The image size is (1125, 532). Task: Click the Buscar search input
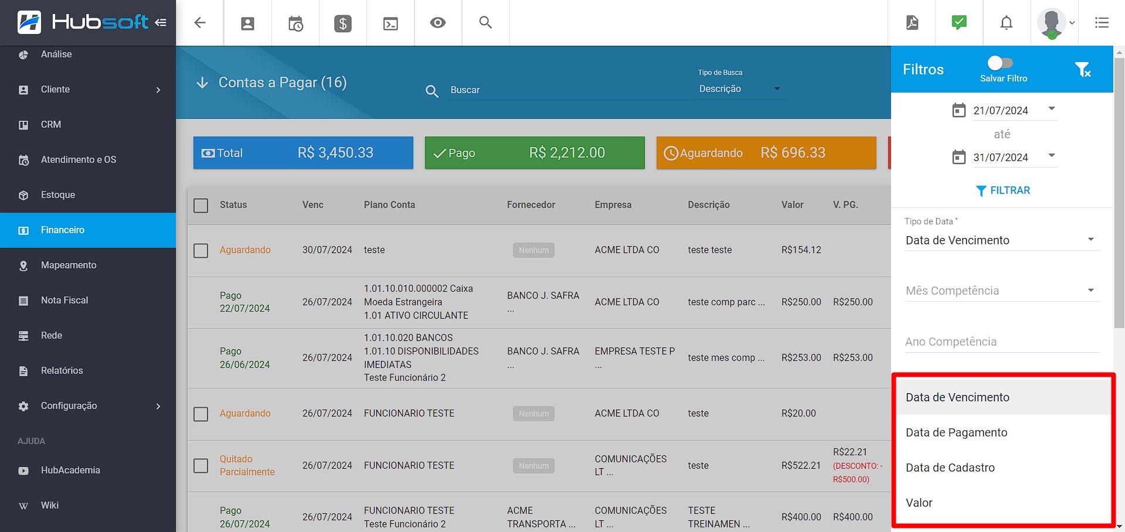572,90
